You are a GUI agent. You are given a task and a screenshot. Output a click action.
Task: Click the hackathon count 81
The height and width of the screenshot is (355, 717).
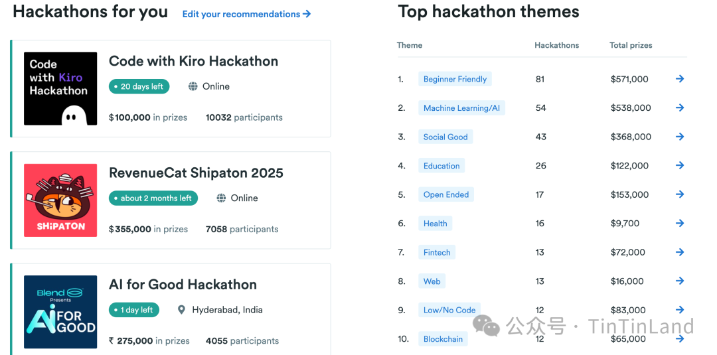pos(540,79)
